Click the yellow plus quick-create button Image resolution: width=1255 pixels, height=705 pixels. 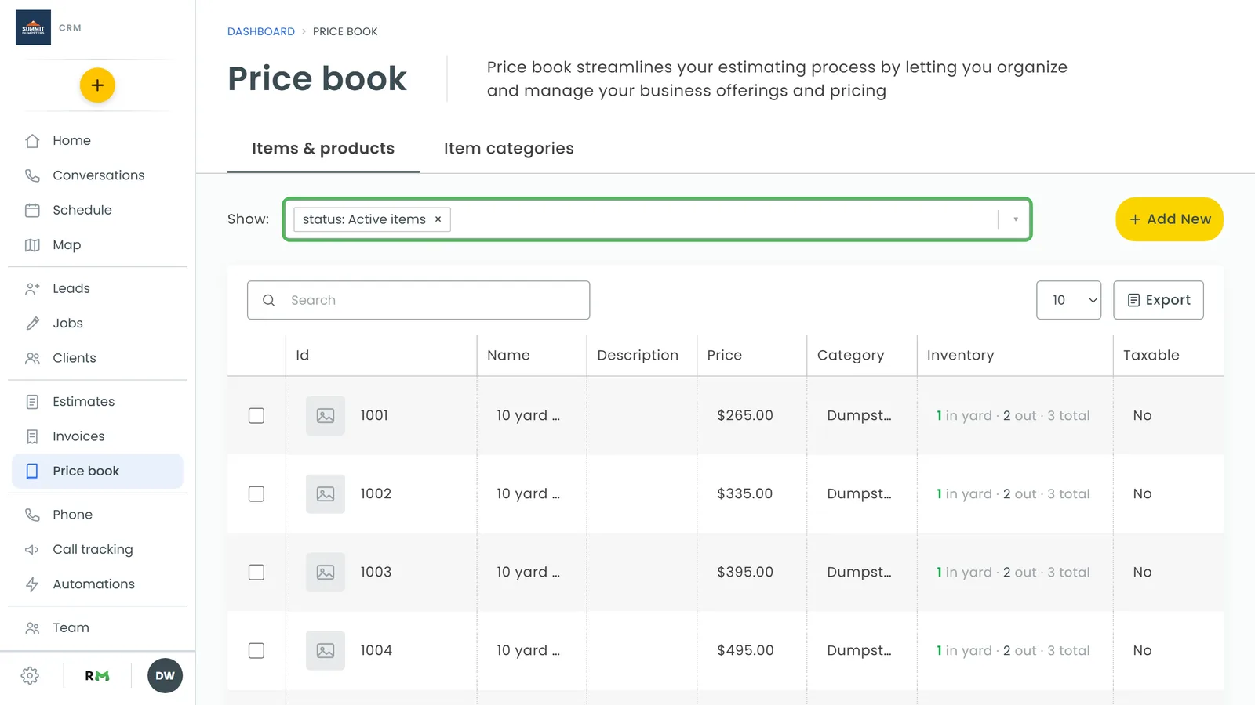pyautogui.click(x=97, y=85)
